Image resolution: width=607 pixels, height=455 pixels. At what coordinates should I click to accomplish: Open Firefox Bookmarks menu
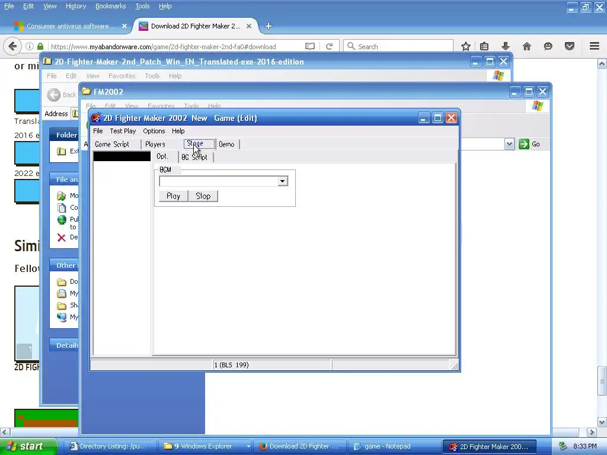pos(110,6)
